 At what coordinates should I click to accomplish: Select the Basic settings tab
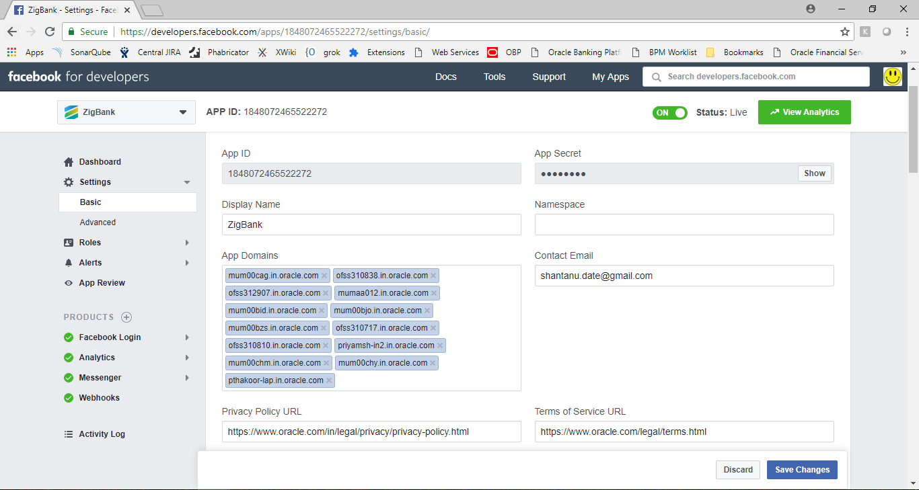(128, 202)
